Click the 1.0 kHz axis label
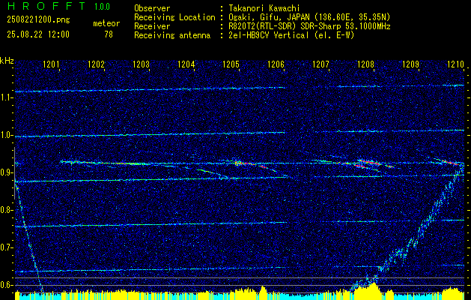 point(7,136)
